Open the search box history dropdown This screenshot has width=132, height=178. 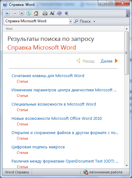(x=71, y=21)
